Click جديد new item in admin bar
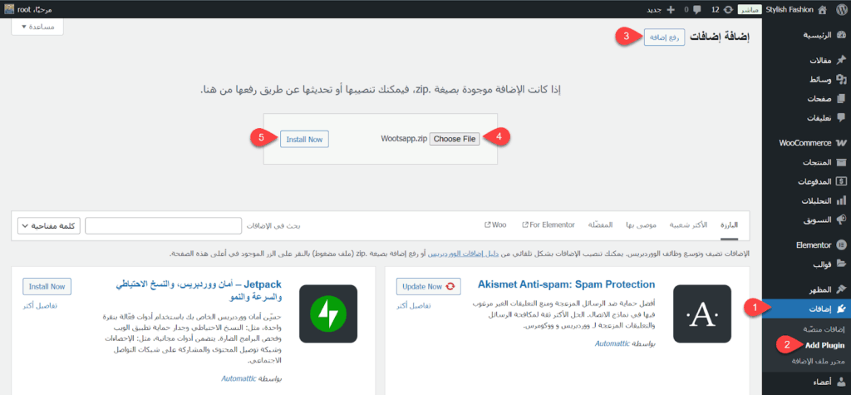 654,9
